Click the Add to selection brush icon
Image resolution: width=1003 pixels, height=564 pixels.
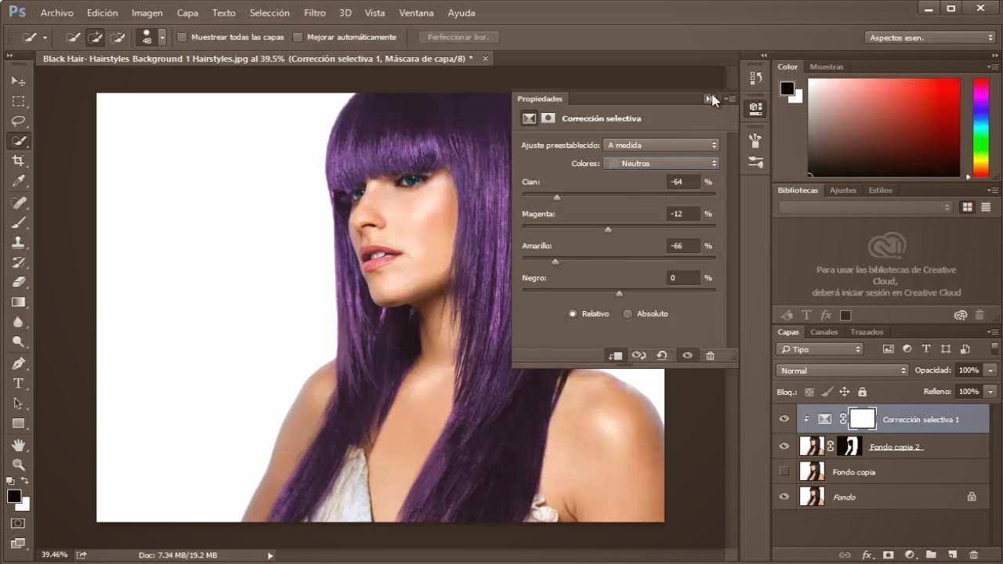[x=96, y=37]
